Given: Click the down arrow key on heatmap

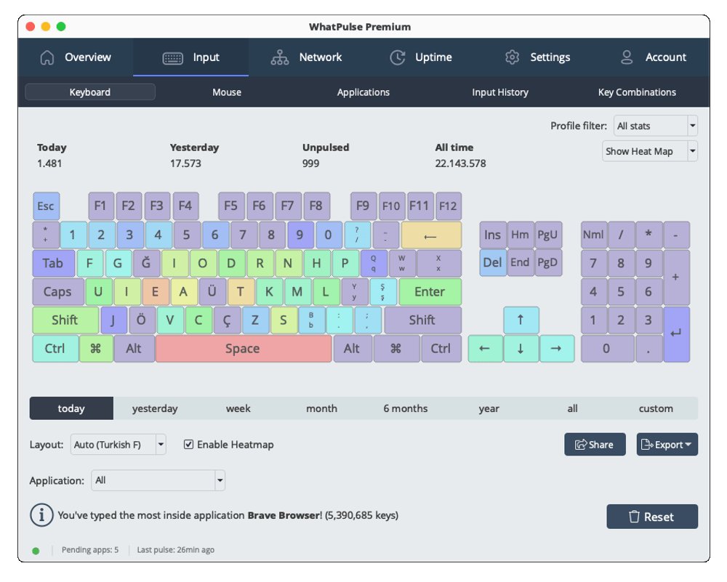Looking at the screenshot, I should (x=521, y=349).
